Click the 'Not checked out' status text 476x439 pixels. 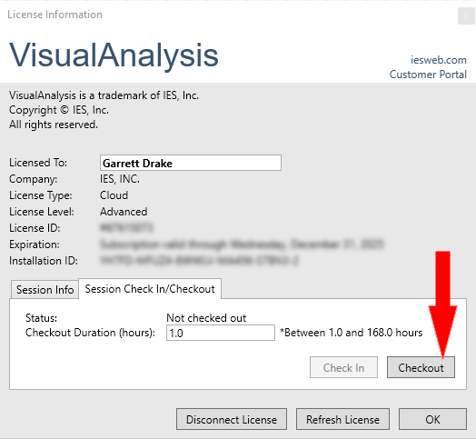click(x=206, y=318)
